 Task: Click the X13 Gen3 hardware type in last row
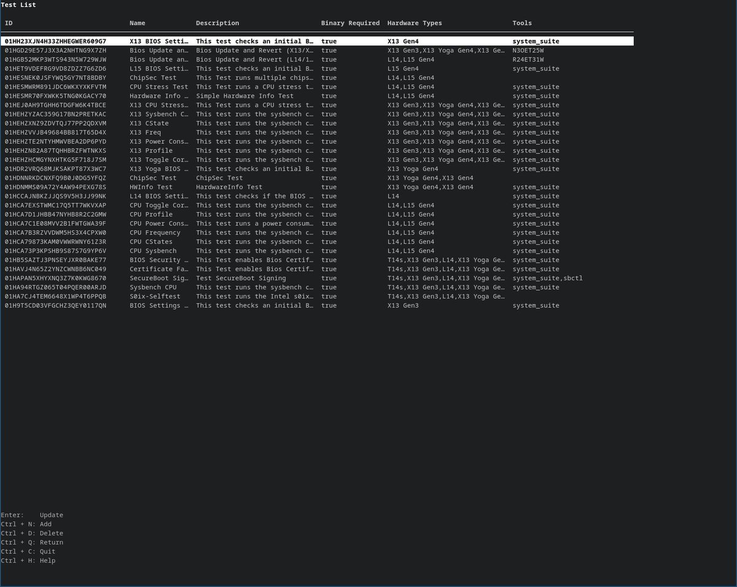(x=403, y=306)
